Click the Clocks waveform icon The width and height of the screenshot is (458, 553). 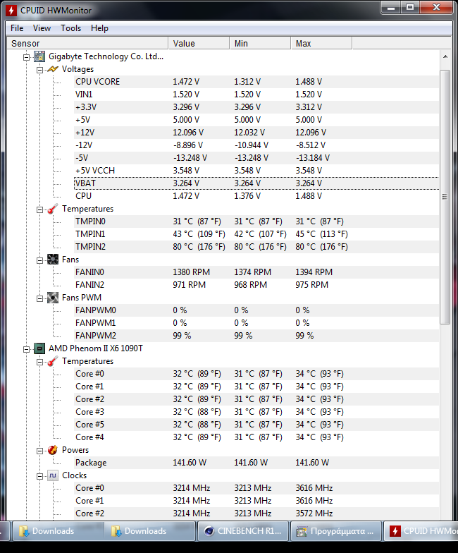(52, 475)
